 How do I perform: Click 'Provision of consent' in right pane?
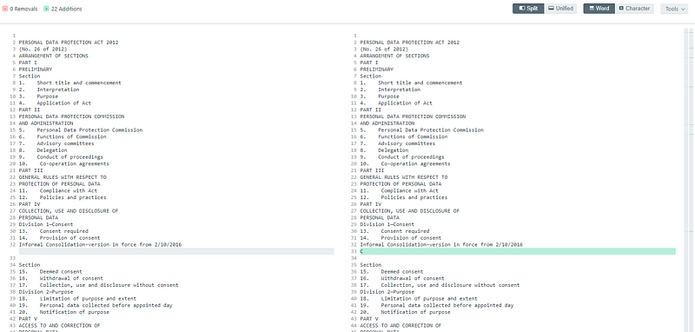(411, 238)
